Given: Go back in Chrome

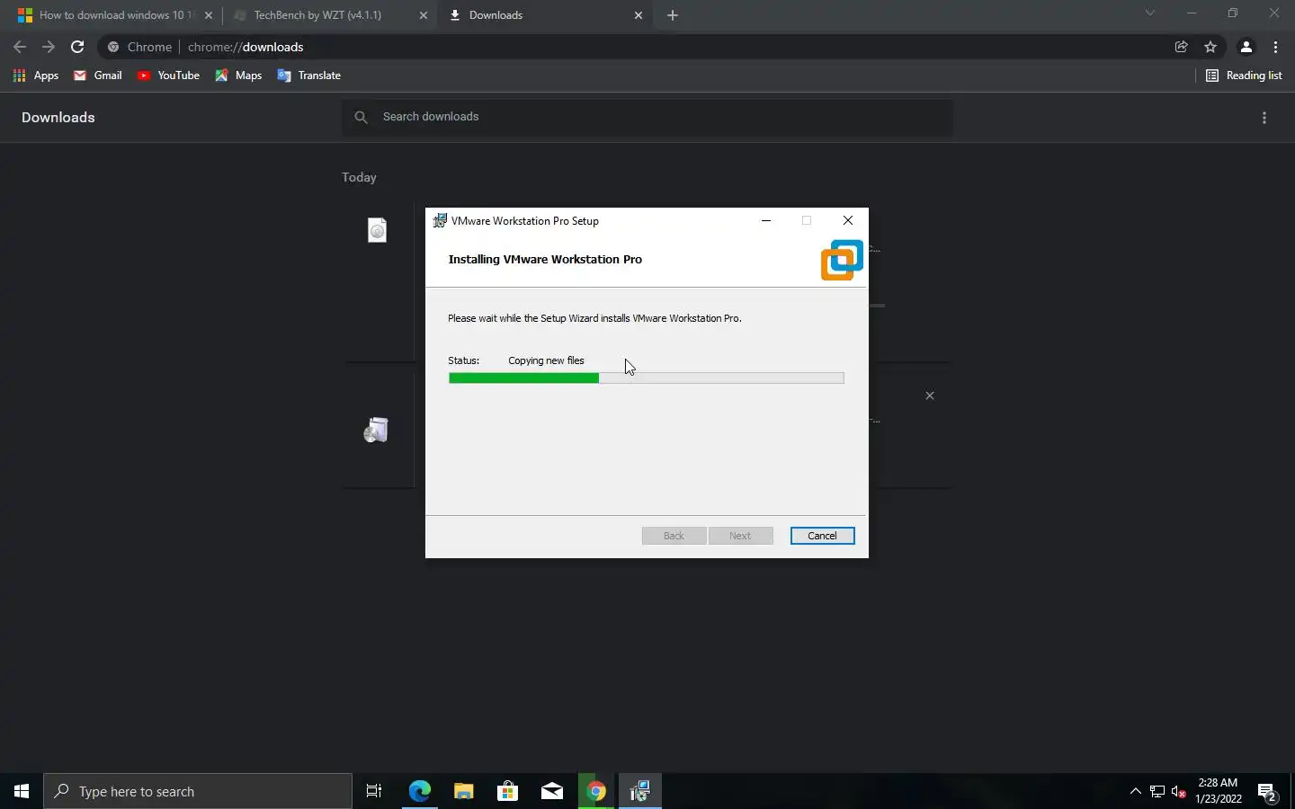Looking at the screenshot, I should point(20,47).
